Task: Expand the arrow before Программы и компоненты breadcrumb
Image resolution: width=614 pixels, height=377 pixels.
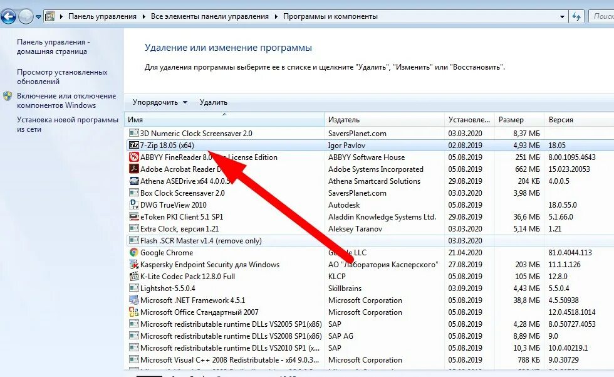Action: pos(276,16)
